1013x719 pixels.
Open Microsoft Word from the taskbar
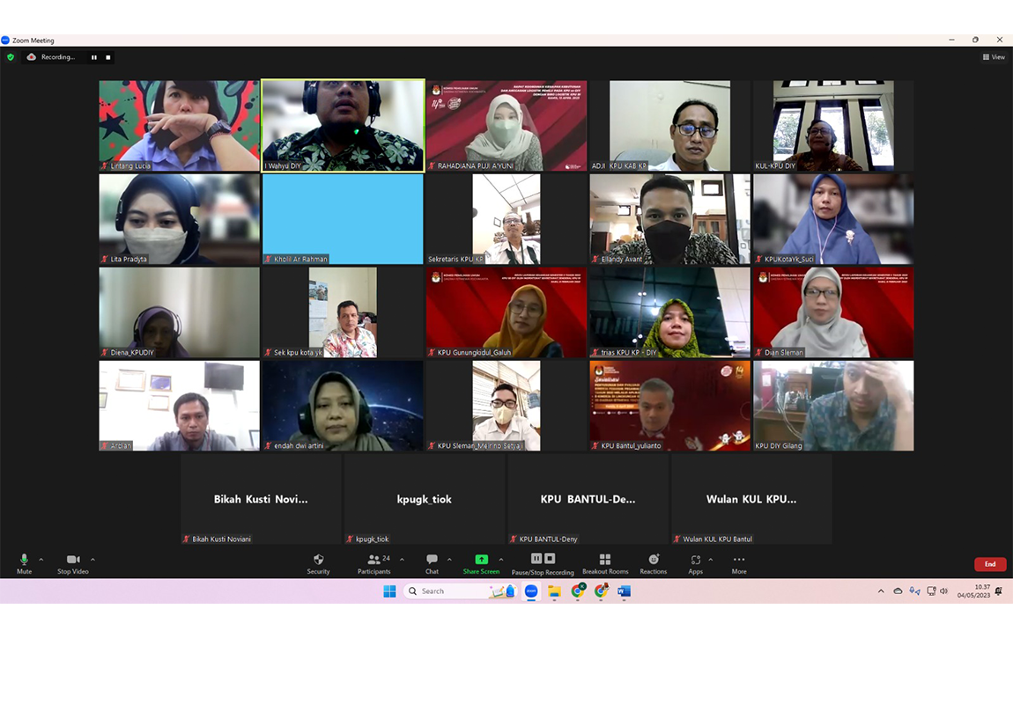click(624, 591)
